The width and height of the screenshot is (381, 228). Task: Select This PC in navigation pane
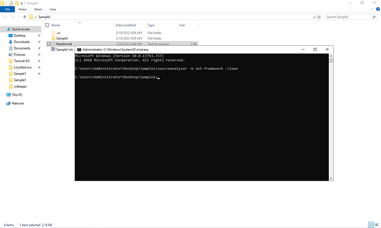[17, 95]
